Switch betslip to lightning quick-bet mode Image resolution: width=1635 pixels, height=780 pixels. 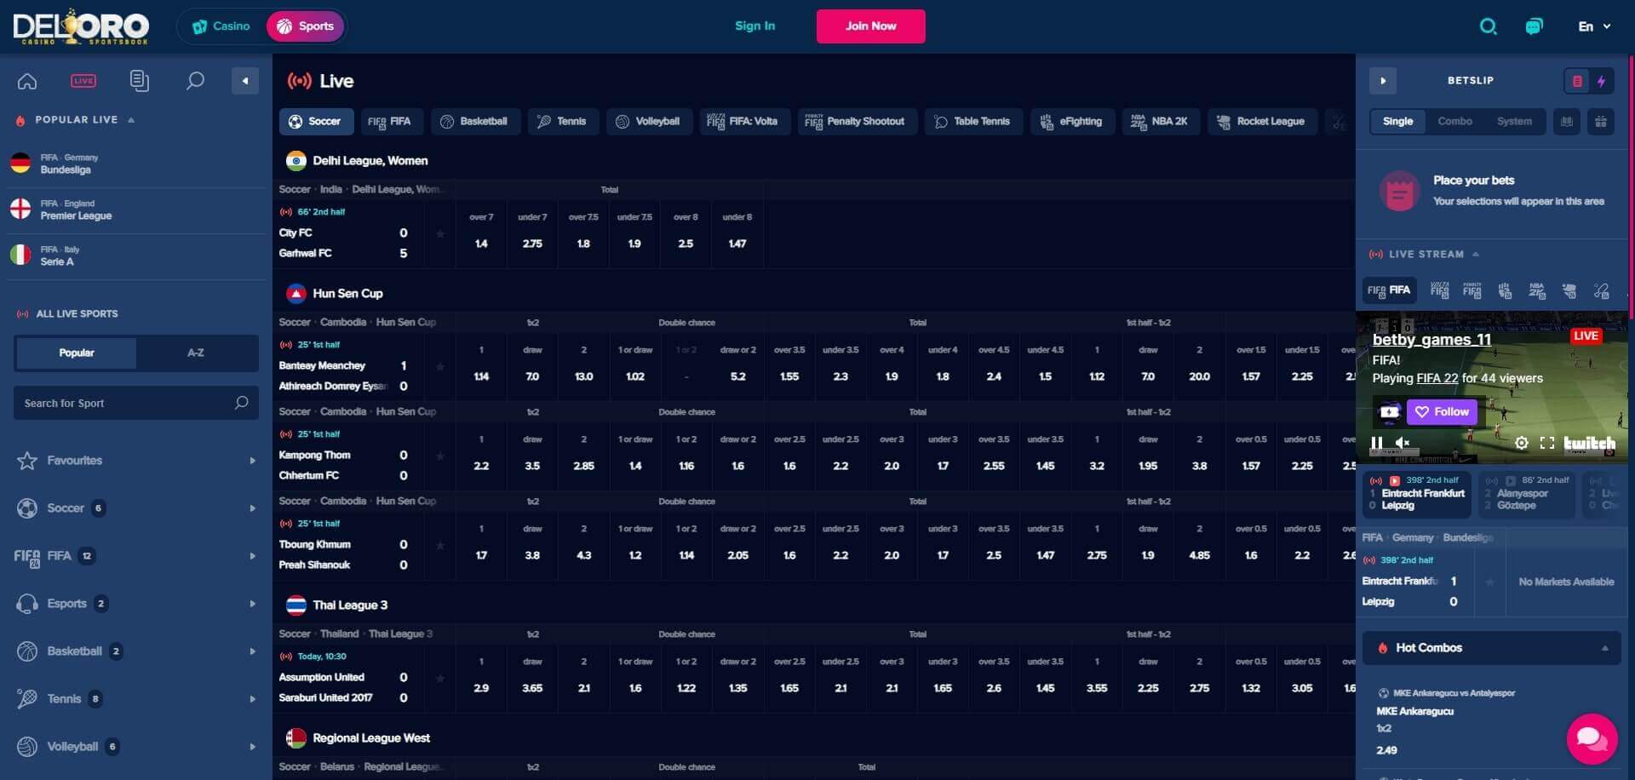pos(1603,80)
